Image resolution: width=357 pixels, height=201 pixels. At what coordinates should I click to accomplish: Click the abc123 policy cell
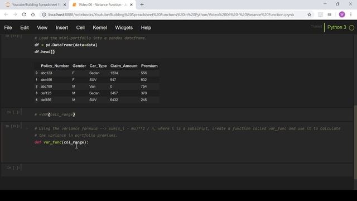click(46, 73)
